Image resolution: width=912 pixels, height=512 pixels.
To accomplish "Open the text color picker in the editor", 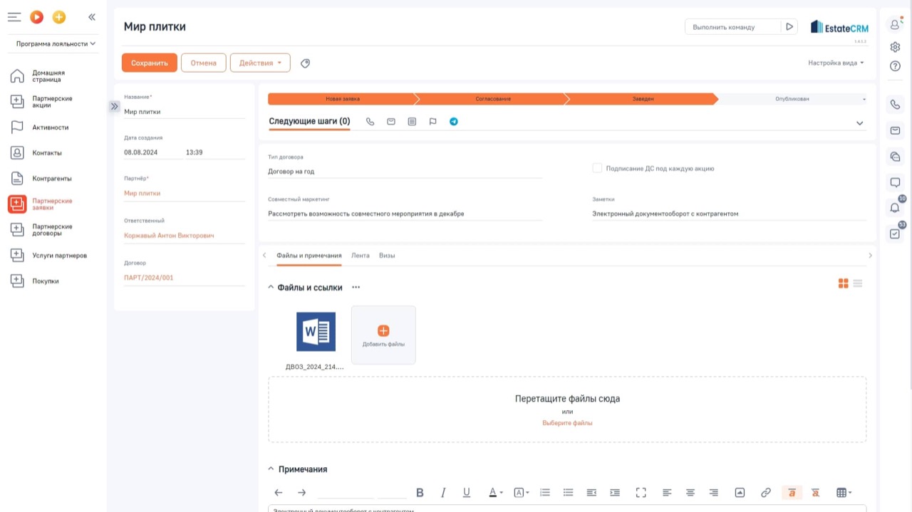I will click(x=496, y=493).
